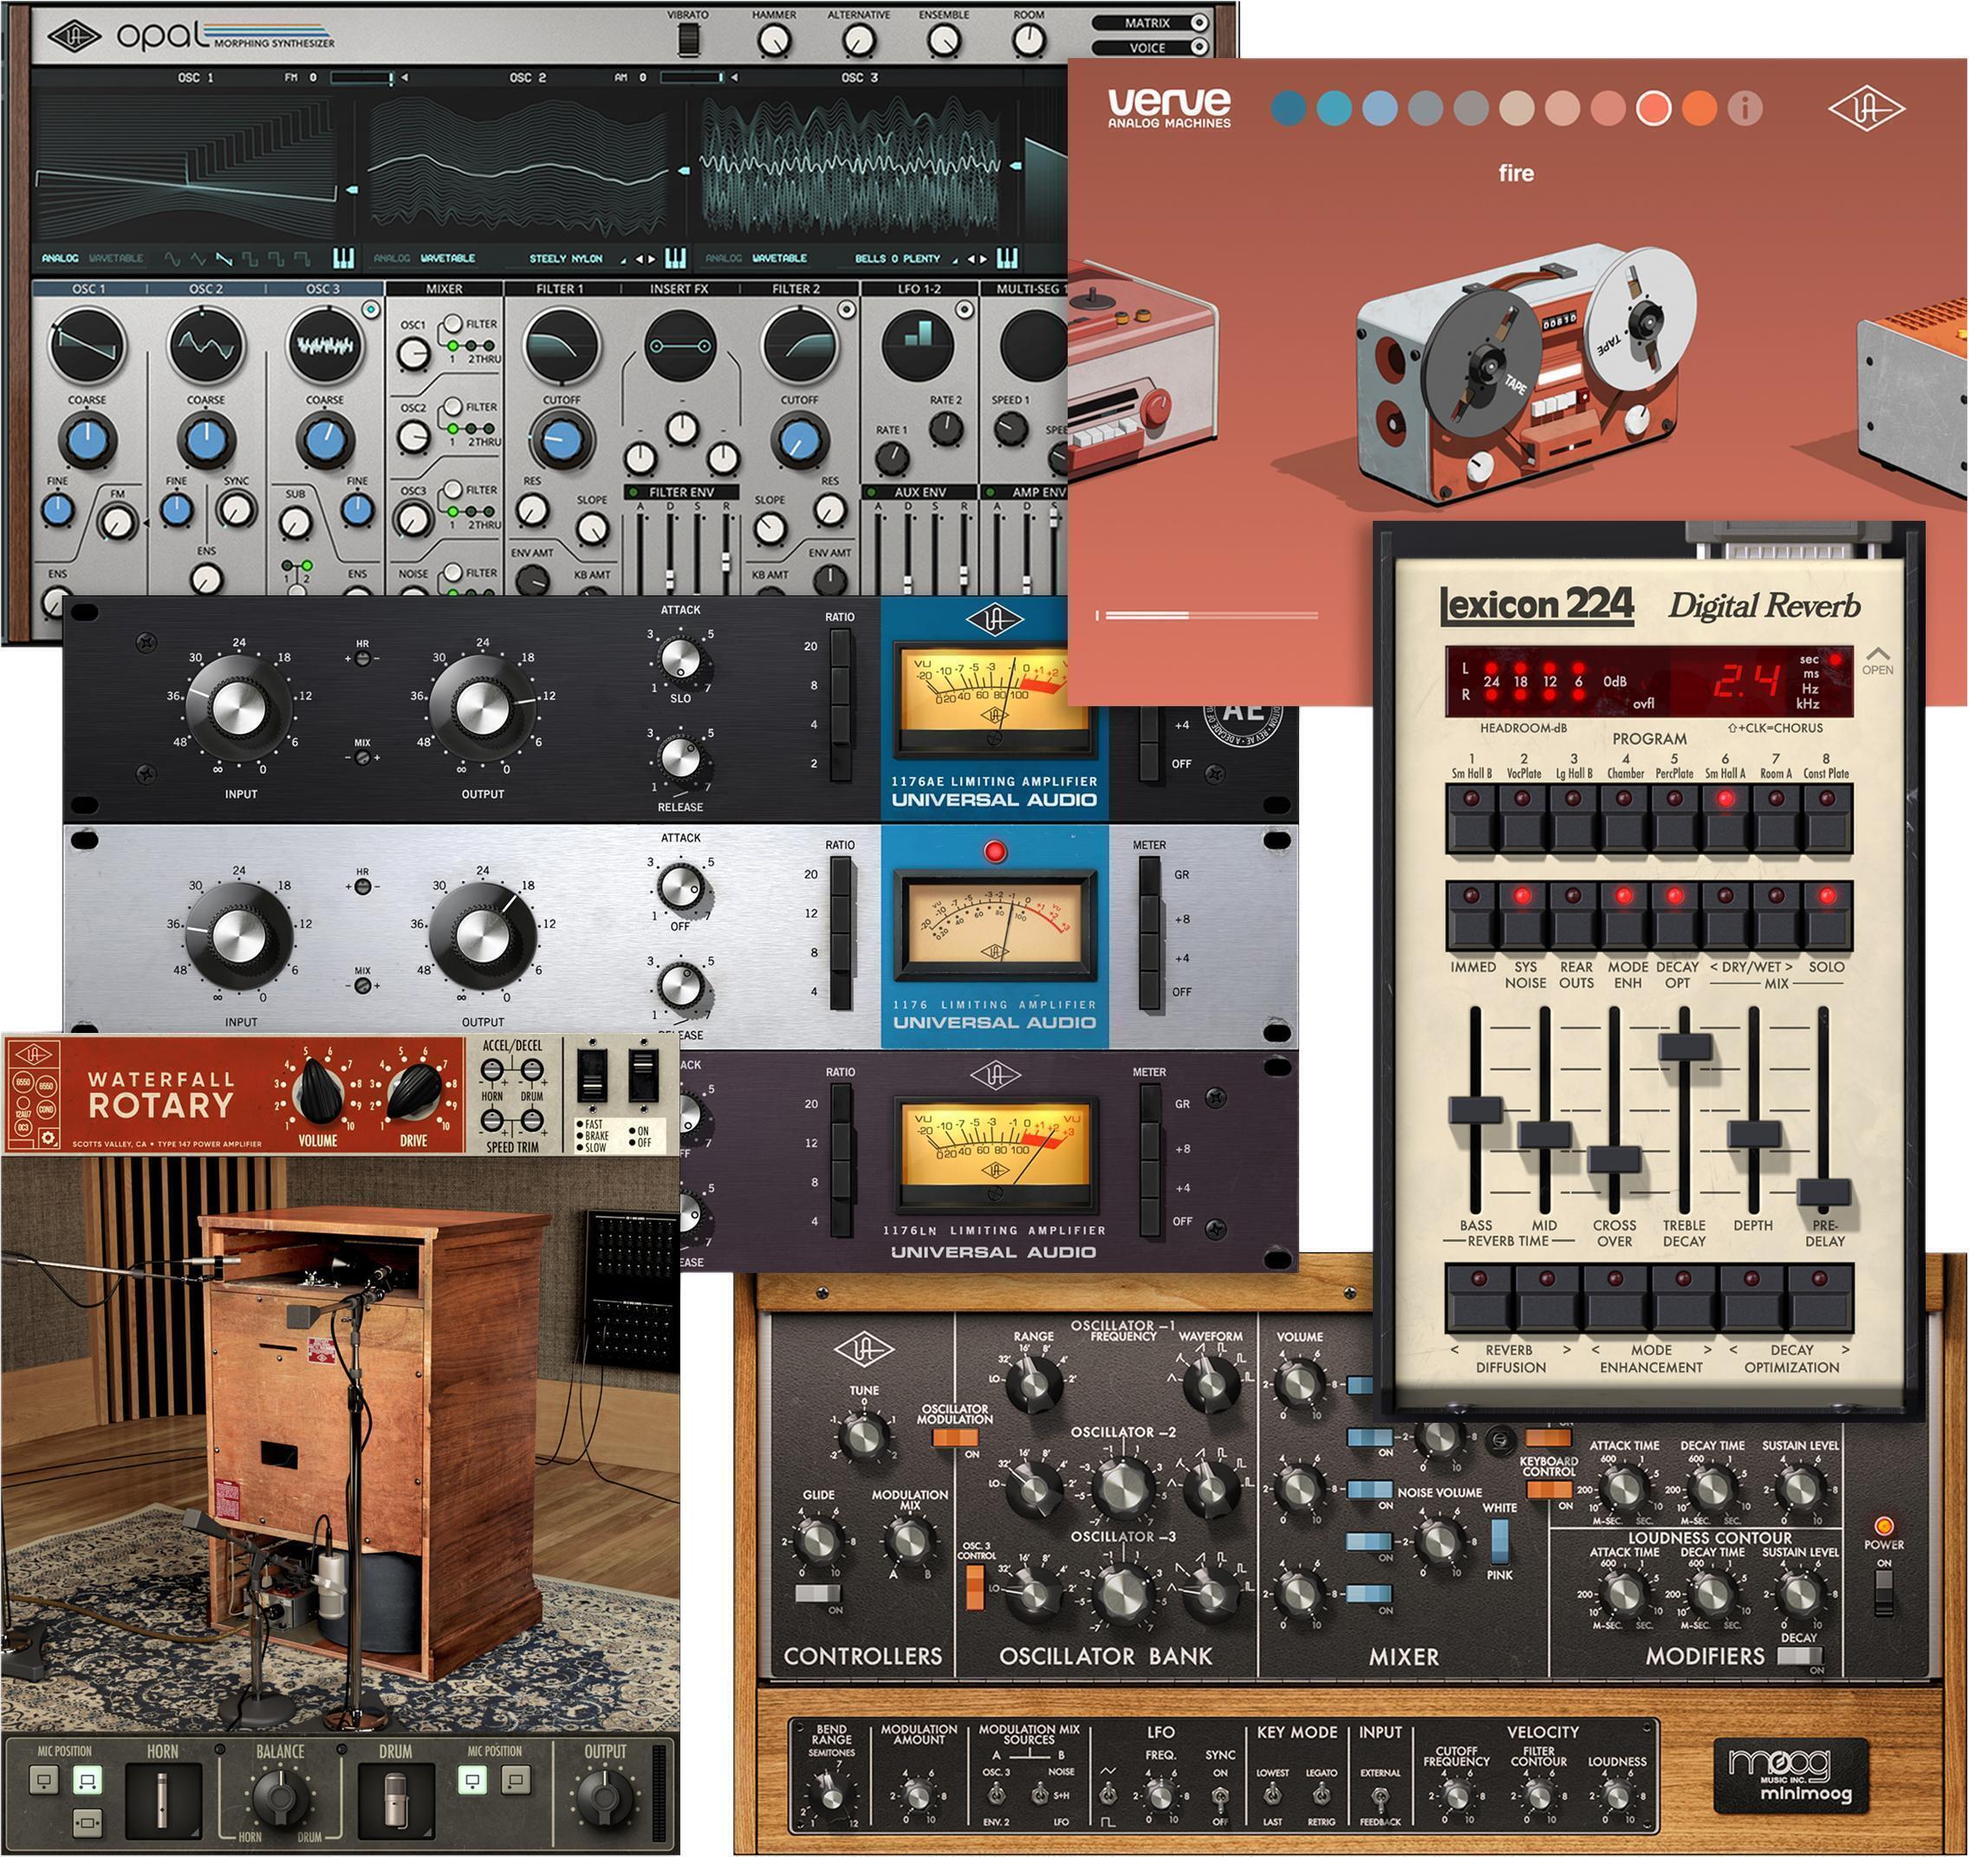Select the sine waveform icon for Opal OSC 1
Viewport: 1969px width, 1857px height.
coord(173,258)
